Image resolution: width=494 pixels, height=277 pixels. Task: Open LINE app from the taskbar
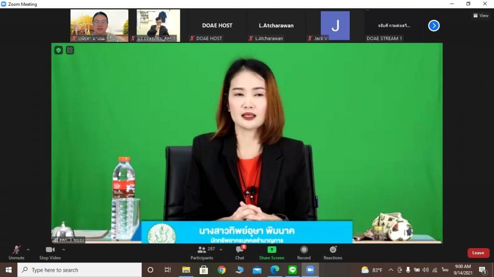(292, 270)
